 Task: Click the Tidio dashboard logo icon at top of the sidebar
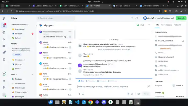point(4,18)
